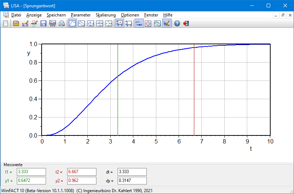Click the document icon left of Datei

coord(5,15)
